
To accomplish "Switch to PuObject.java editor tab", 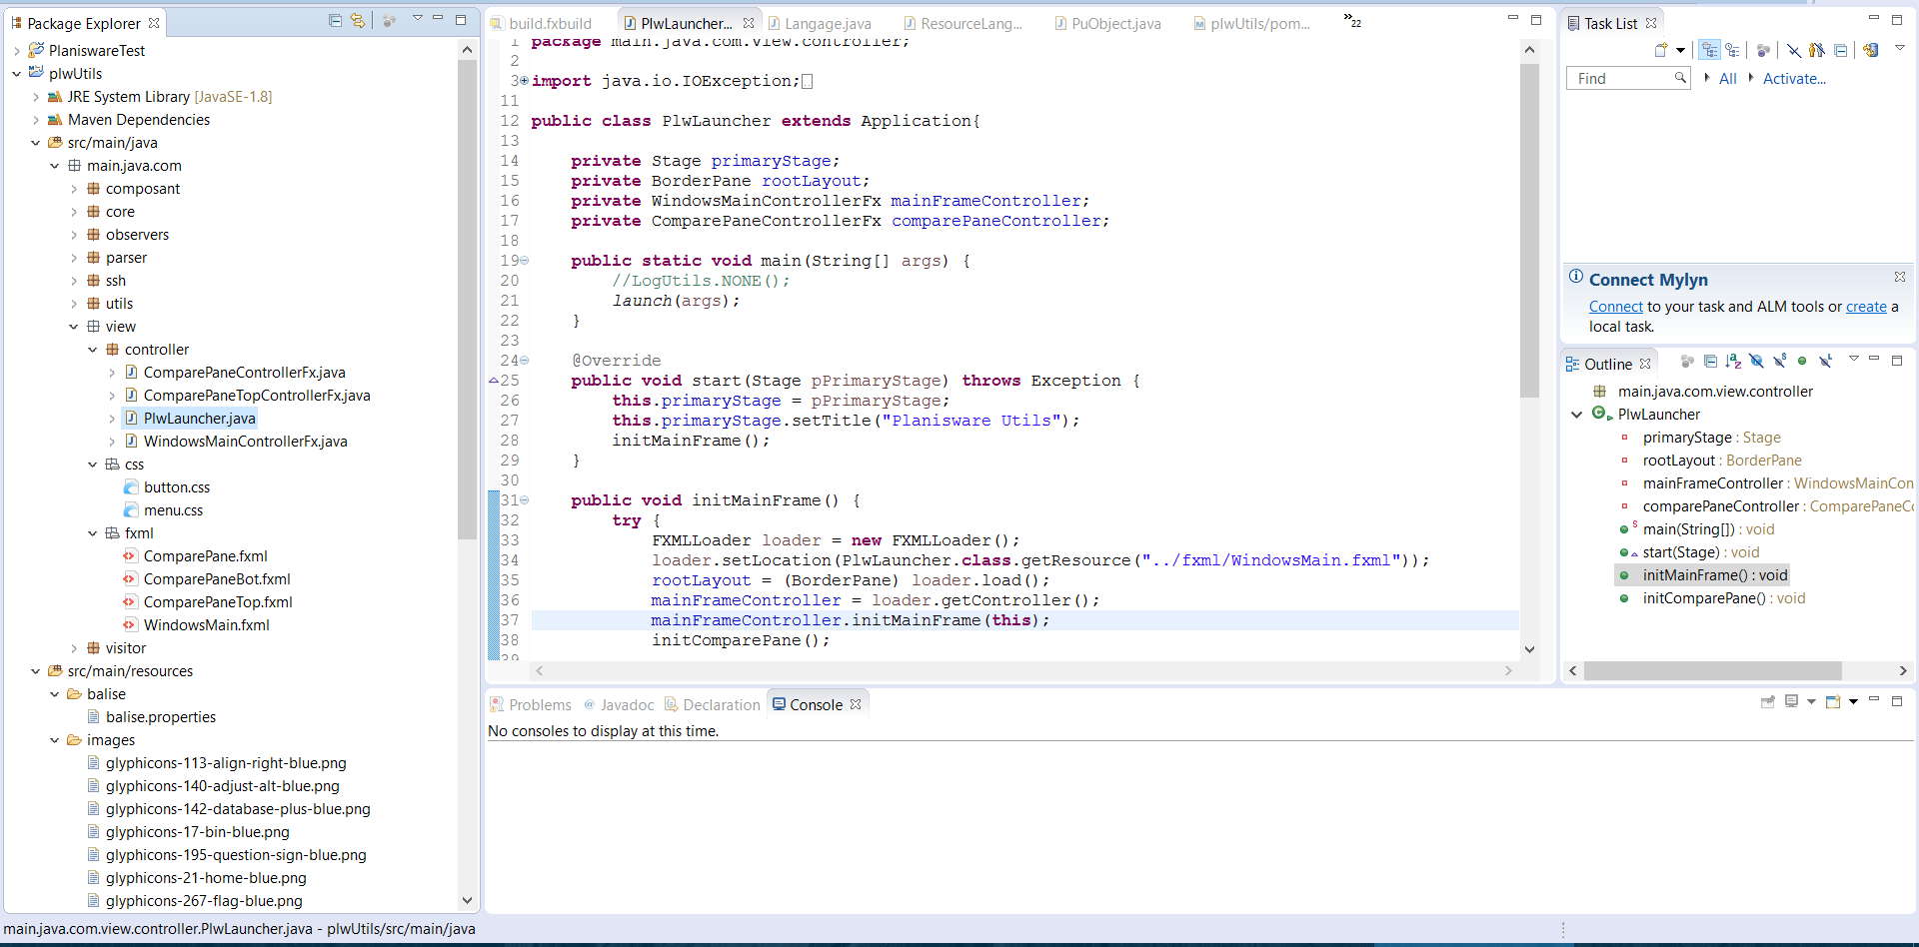I will pos(1107,24).
